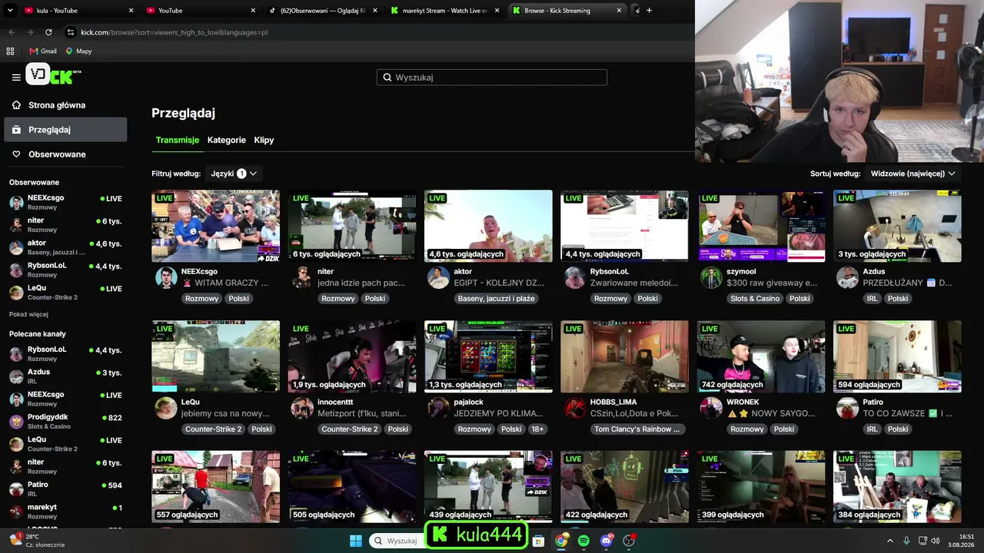Open the stream thumbnail with 594 oglądających
The width and height of the screenshot is (984, 553).
[x=897, y=356]
